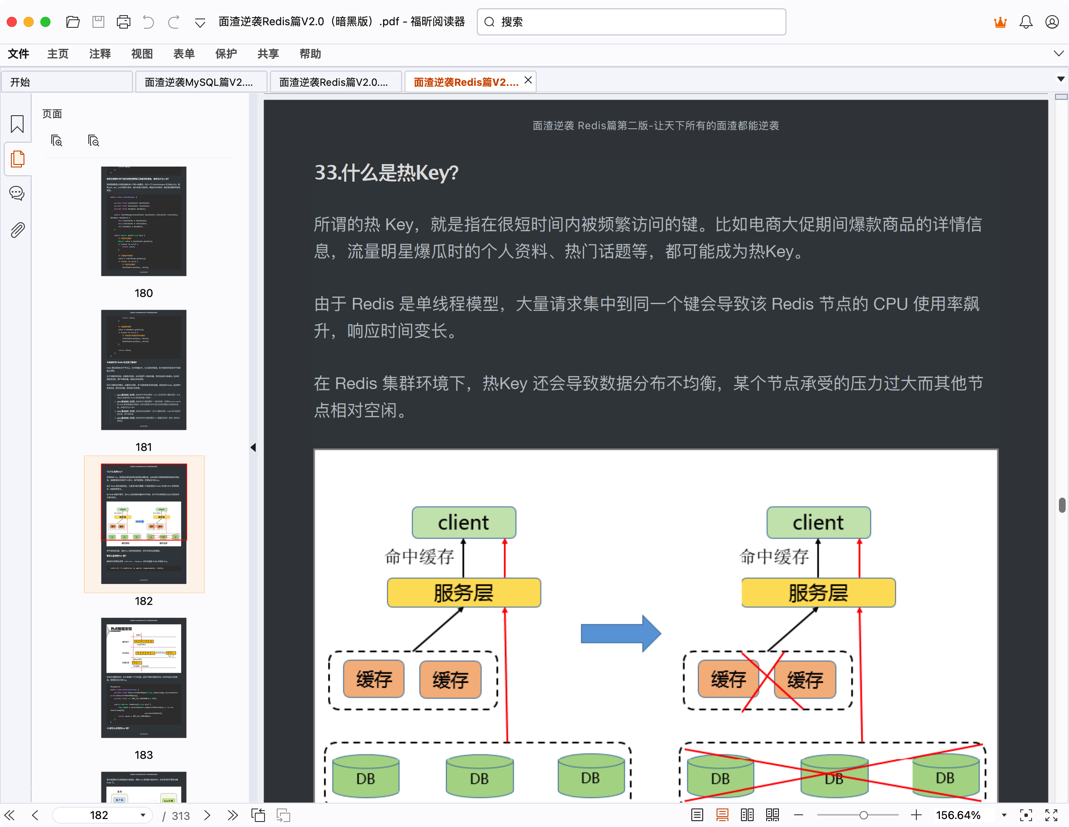This screenshot has width=1069, height=827.
Task: Enable facing pages view mode
Action: point(747,815)
